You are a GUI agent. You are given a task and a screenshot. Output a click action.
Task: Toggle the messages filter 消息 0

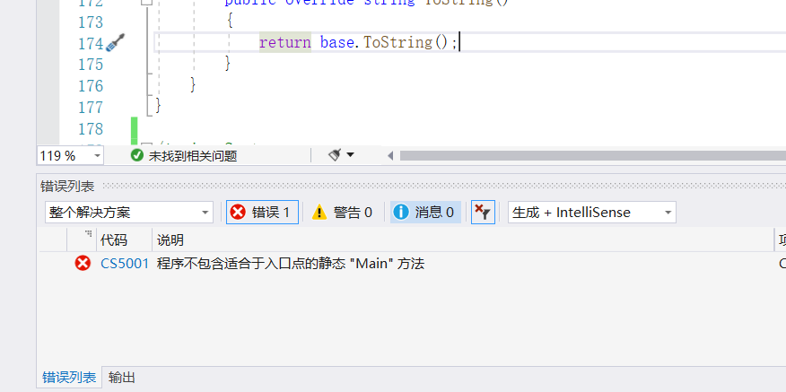425,212
